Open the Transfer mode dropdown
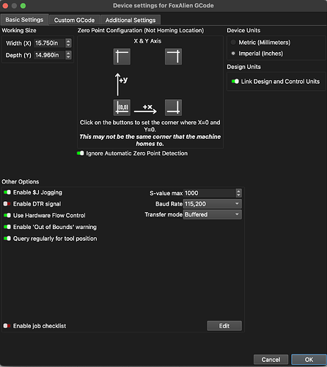This screenshot has height=367, width=327. 213,214
